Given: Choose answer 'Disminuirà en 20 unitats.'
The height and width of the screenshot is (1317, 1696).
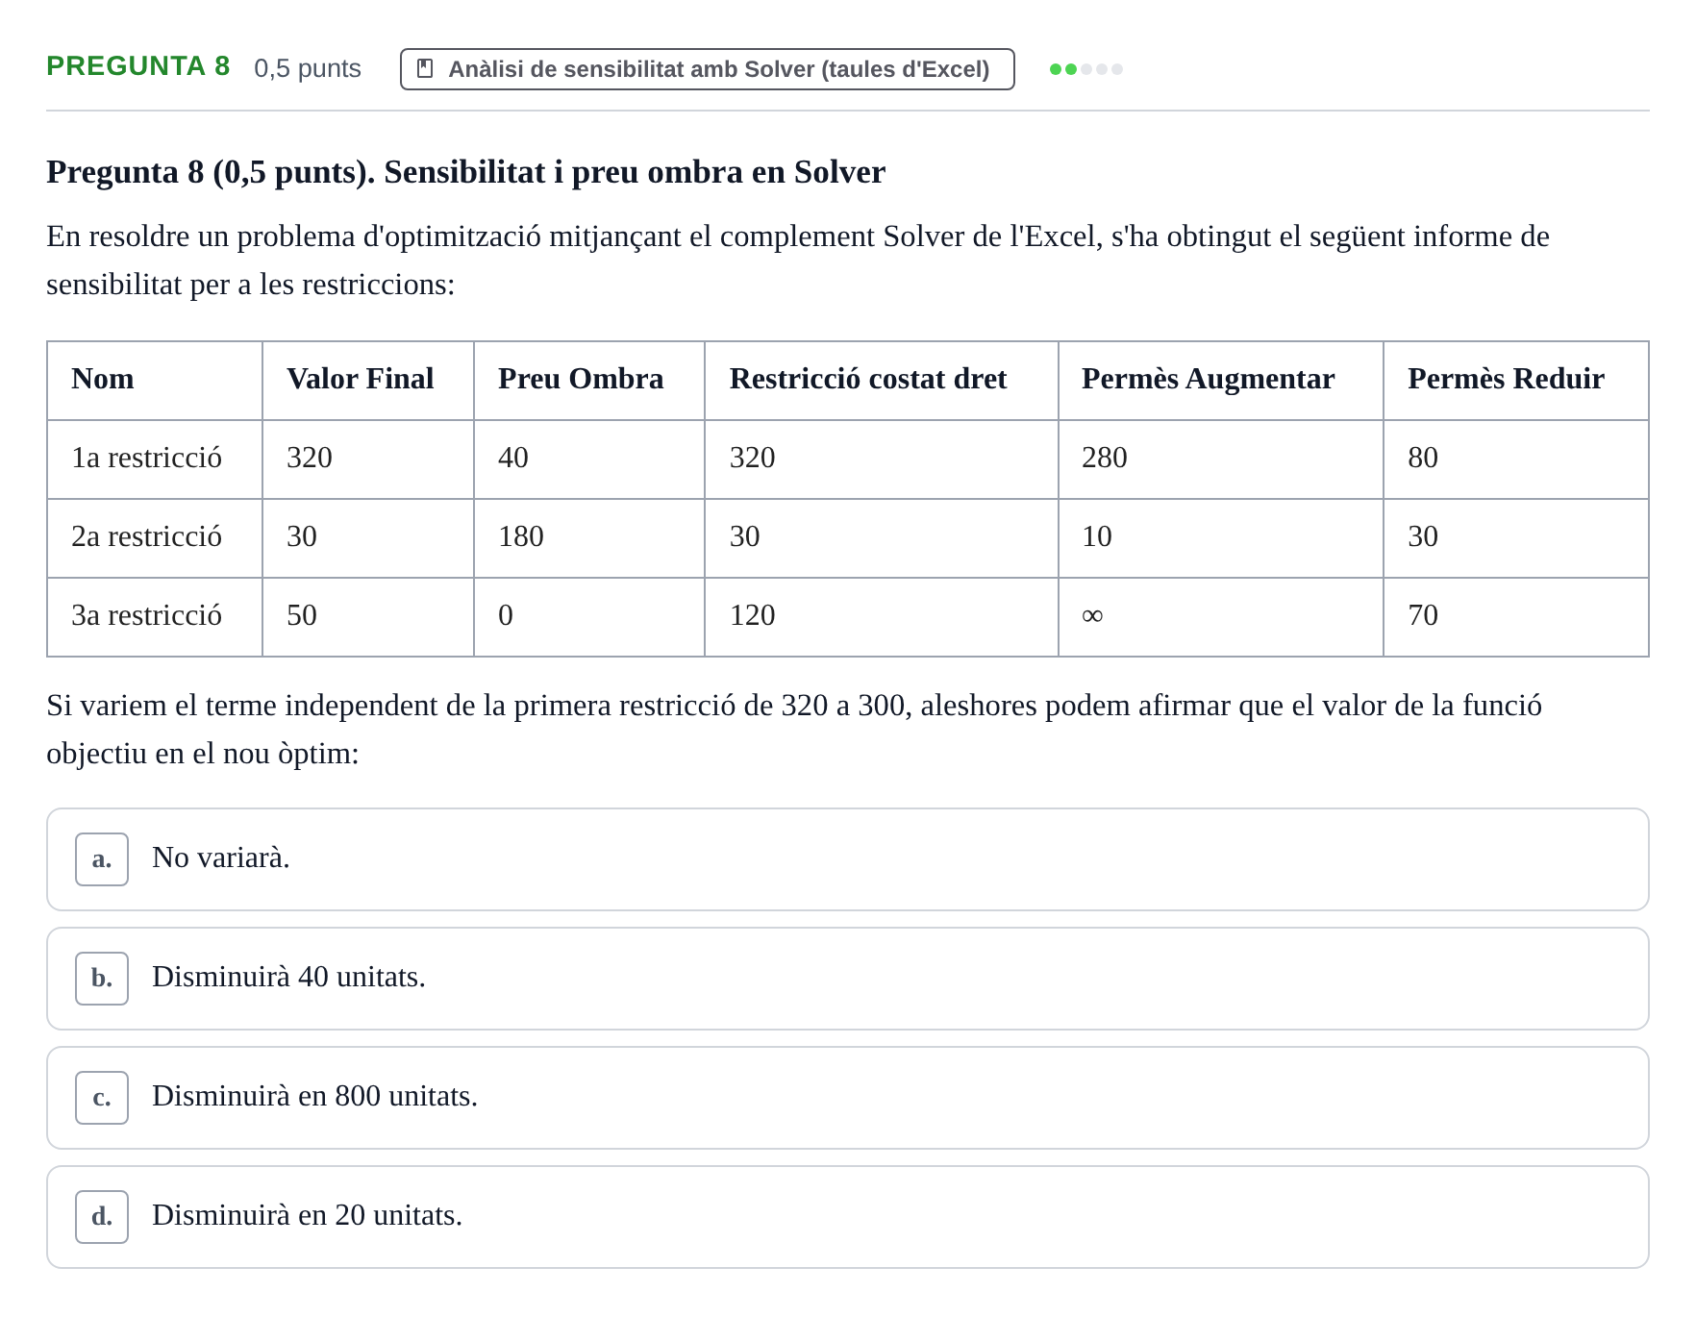Looking at the screenshot, I should [x=847, y=1217].
